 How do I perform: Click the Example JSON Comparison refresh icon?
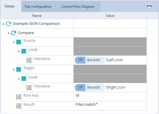click(8, 24)
